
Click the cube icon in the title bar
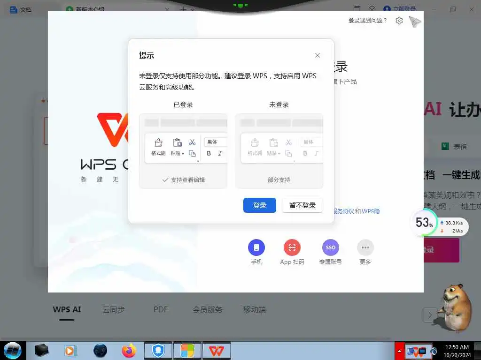(x=372, y=9)
